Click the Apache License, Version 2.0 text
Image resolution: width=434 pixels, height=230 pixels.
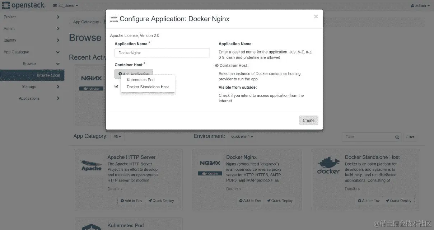coord(135,36)
